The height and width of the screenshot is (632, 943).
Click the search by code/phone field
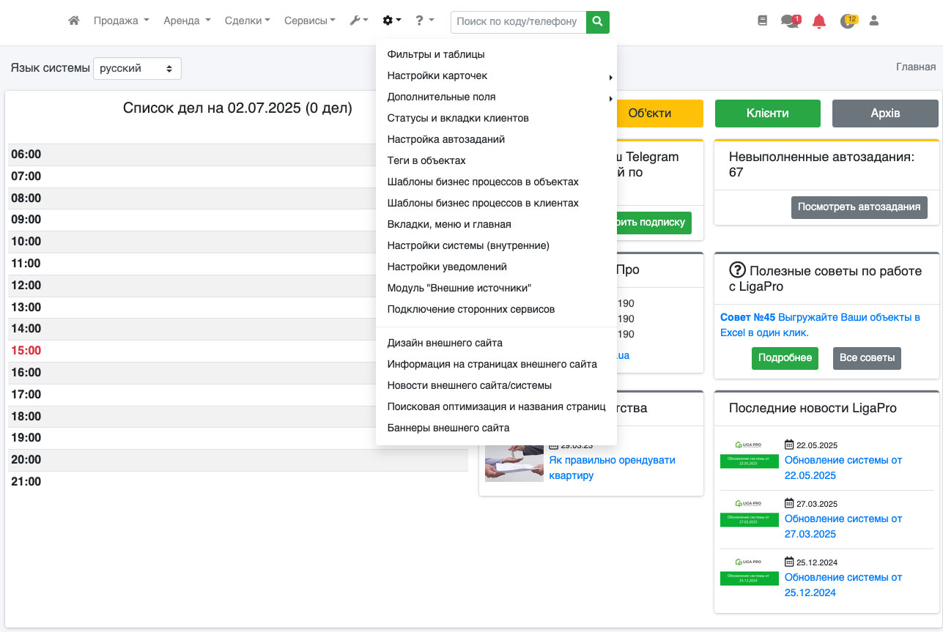518,22
